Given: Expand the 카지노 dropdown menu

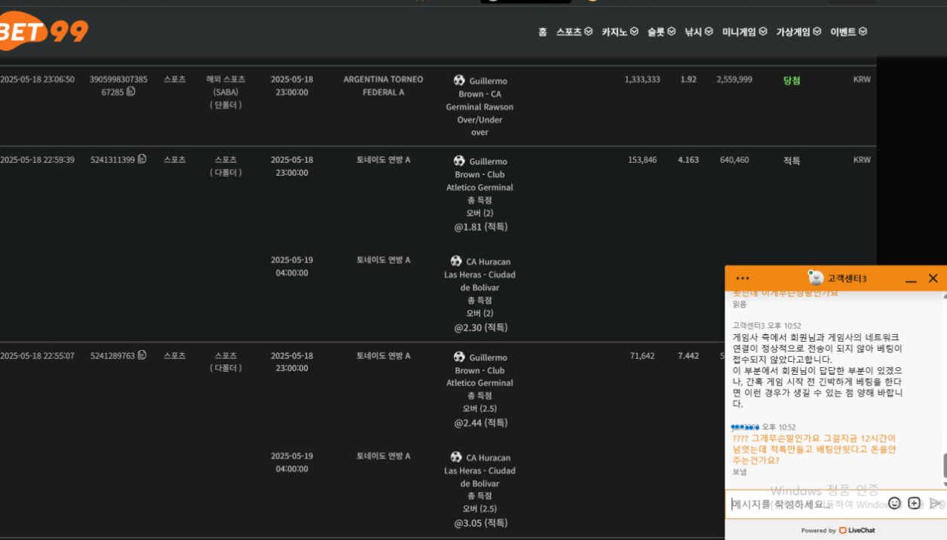Looking at the screenshot, I should 620,32.
